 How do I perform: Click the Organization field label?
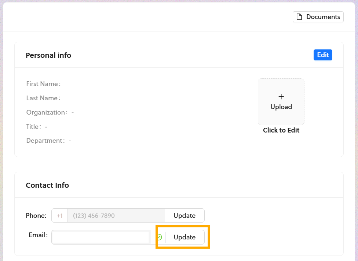point(46,112)
